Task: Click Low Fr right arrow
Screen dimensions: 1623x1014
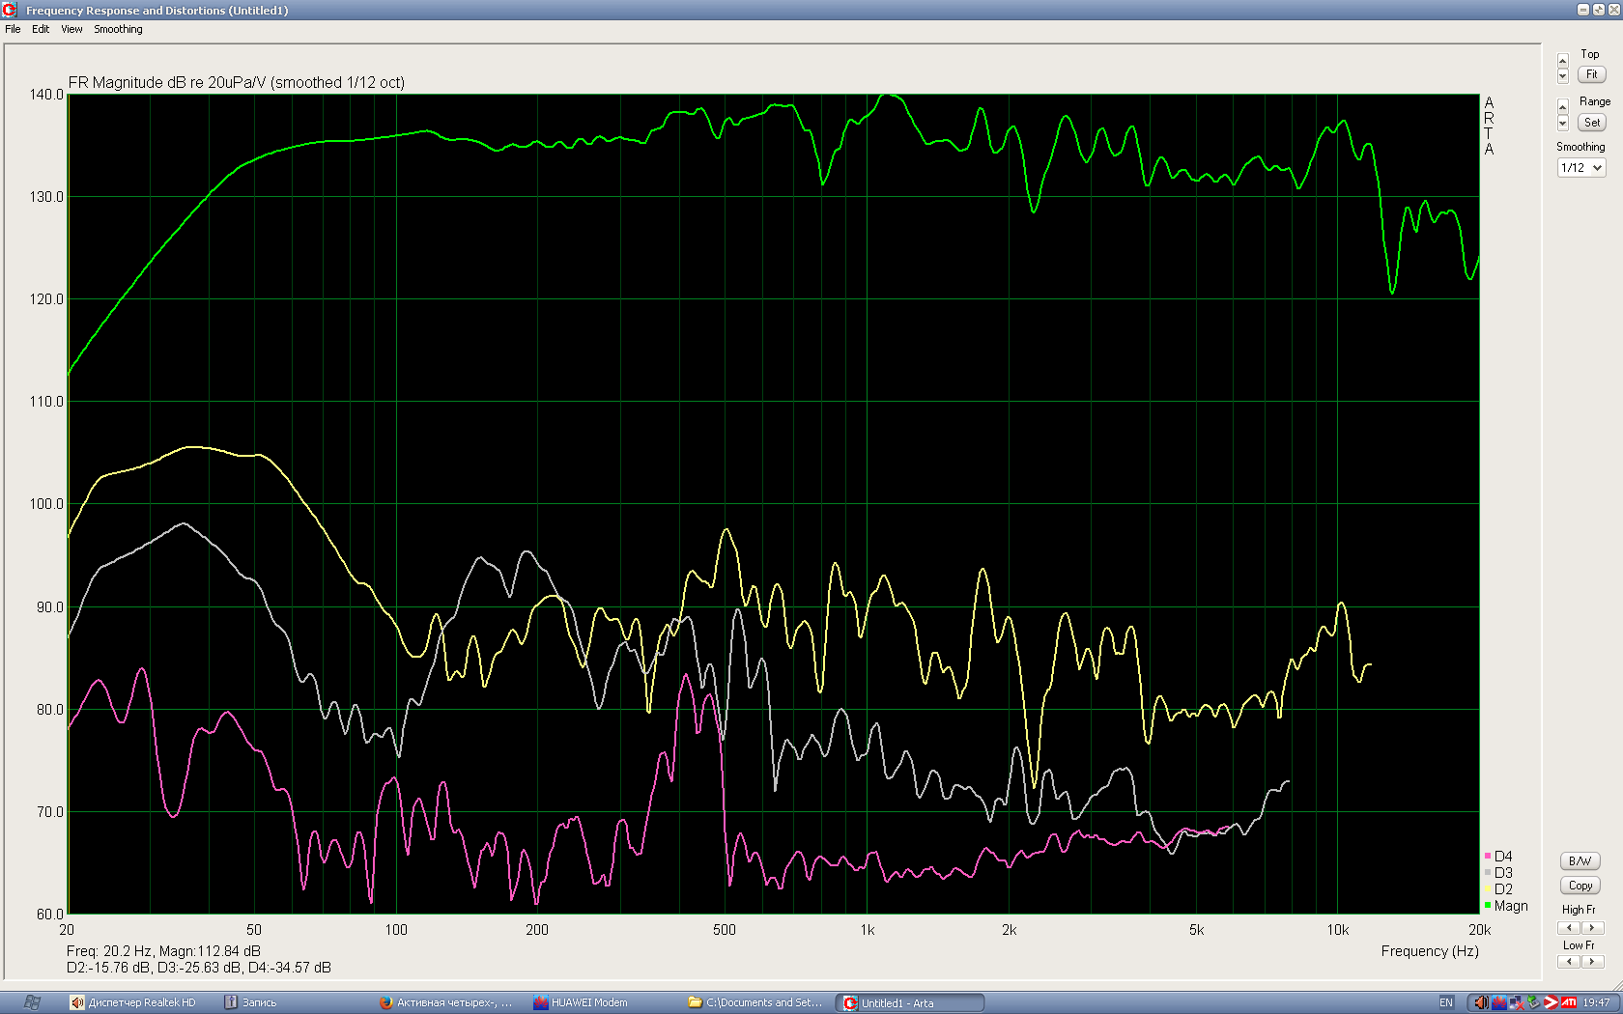Action: click(1592, 962)
